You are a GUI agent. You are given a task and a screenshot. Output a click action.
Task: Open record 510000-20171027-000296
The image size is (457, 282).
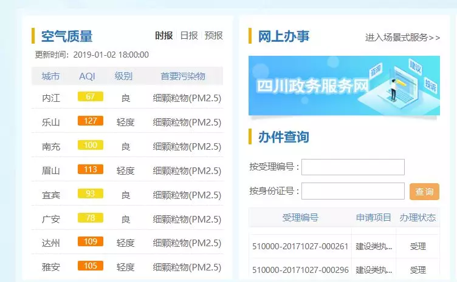300,270
